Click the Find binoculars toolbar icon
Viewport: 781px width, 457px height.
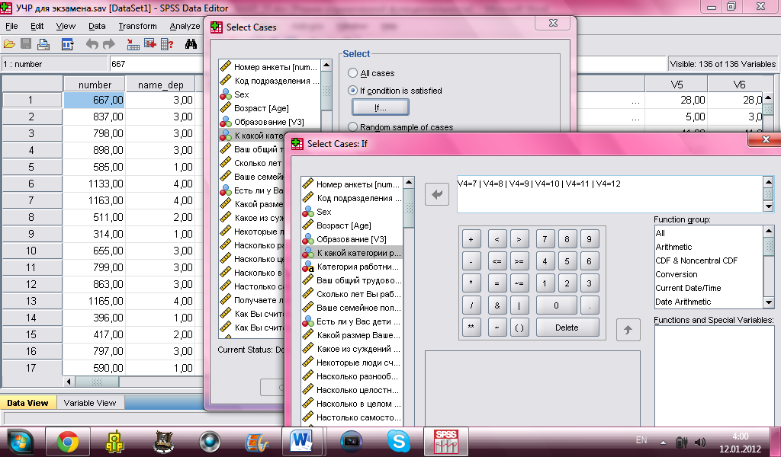pyautogui.click(x=191, y=45)
